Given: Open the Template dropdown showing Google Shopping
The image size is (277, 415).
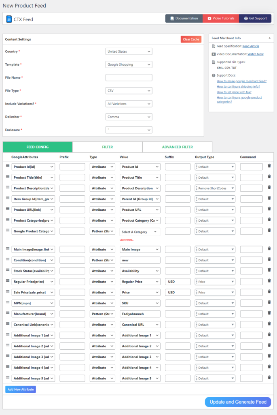Looking at the screenshot, I should [x=129, y=64].
